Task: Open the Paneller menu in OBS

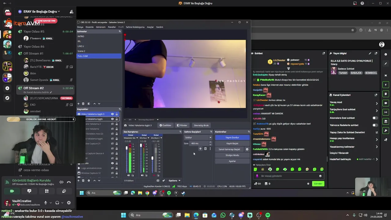Action: tap(112, 27)
